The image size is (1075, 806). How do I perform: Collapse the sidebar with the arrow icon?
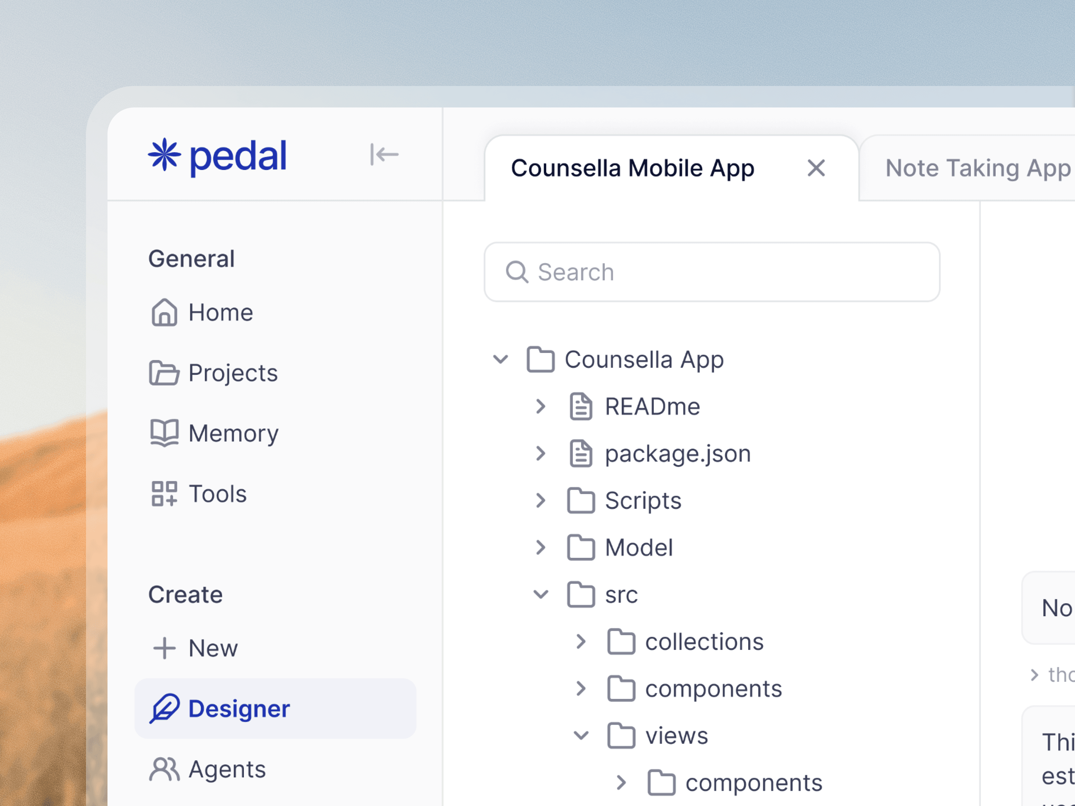(384, 154)
